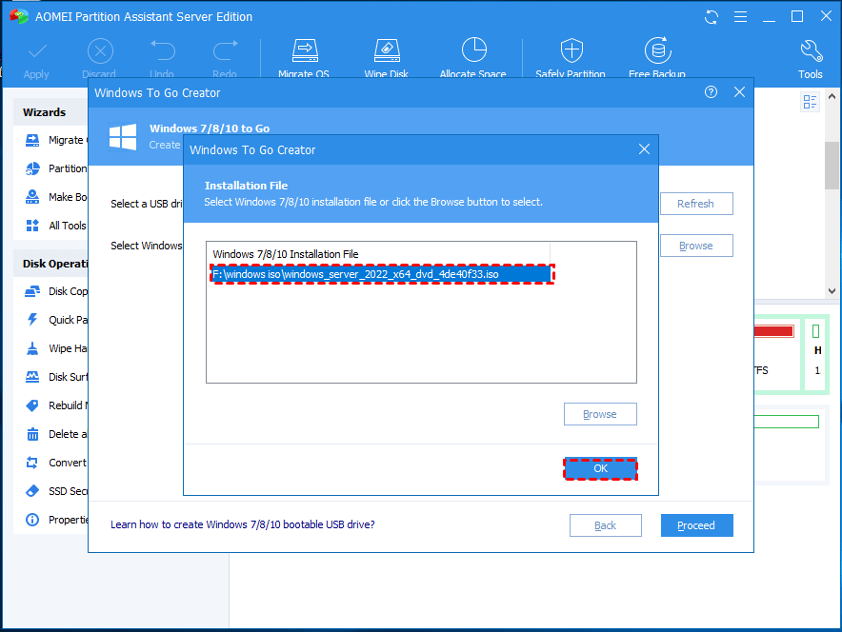Screen dimensions: 842x632
Task: Close the inner Installation File dialog
Action: (644, 149)
